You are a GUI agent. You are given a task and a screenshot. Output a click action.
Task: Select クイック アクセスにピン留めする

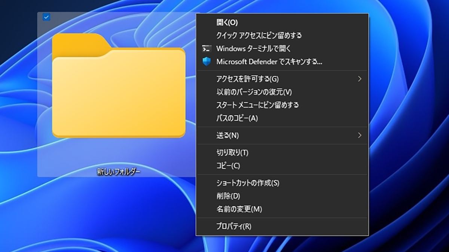[282, 35]
